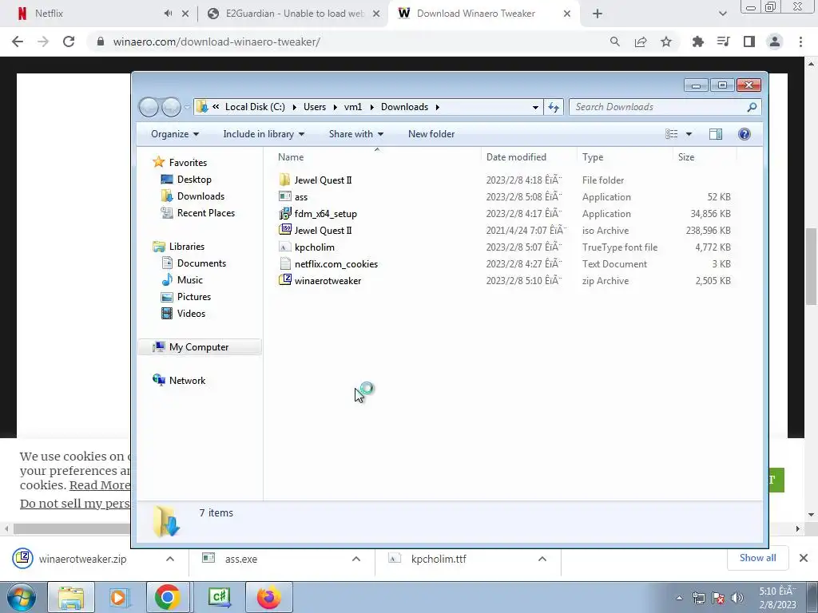Select Network in the navigation pane
The width and height of the screenshot is (818, 613).
point(187,381)
